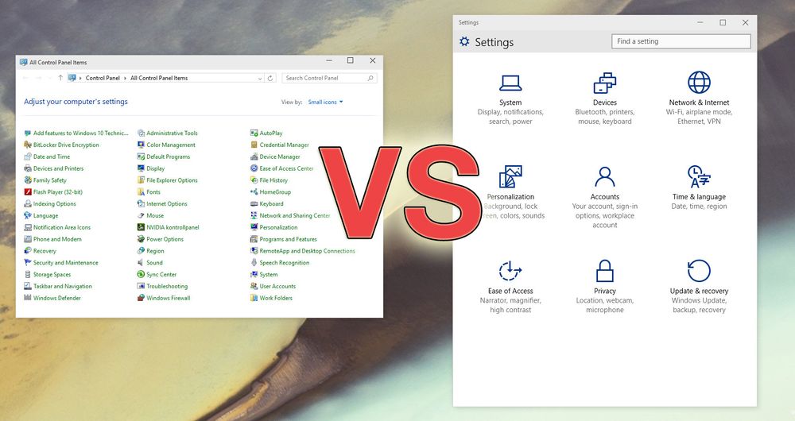The height and width of the screenshot is (421, 795).
Task: Open Programs and Features link
Action: (288, 239)
